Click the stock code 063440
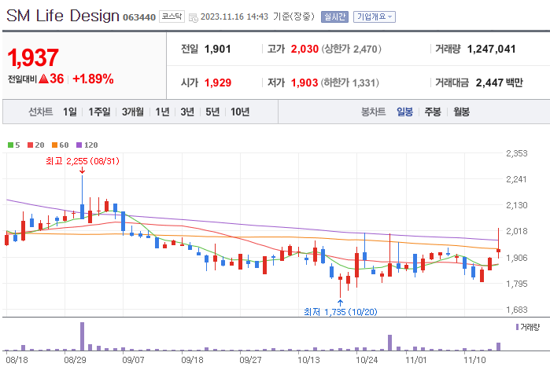 coord(139,17)
